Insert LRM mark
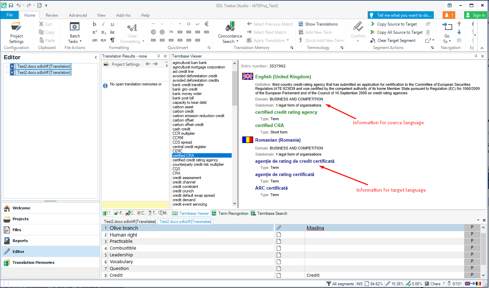 click(94, 40)
